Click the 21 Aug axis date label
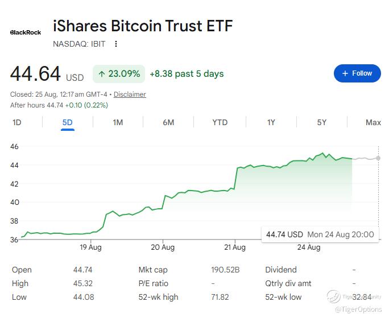 (235, 247)
